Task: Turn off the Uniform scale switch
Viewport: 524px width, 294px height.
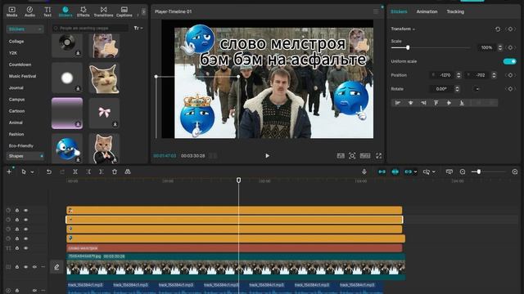Action: (x=509, y=61)
